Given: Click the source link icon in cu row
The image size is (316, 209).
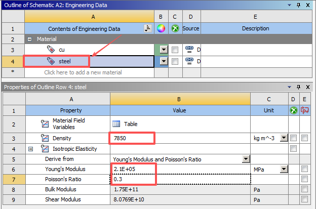Looking at the screenshot, I should pyautogui.click(x=189, y=49).
